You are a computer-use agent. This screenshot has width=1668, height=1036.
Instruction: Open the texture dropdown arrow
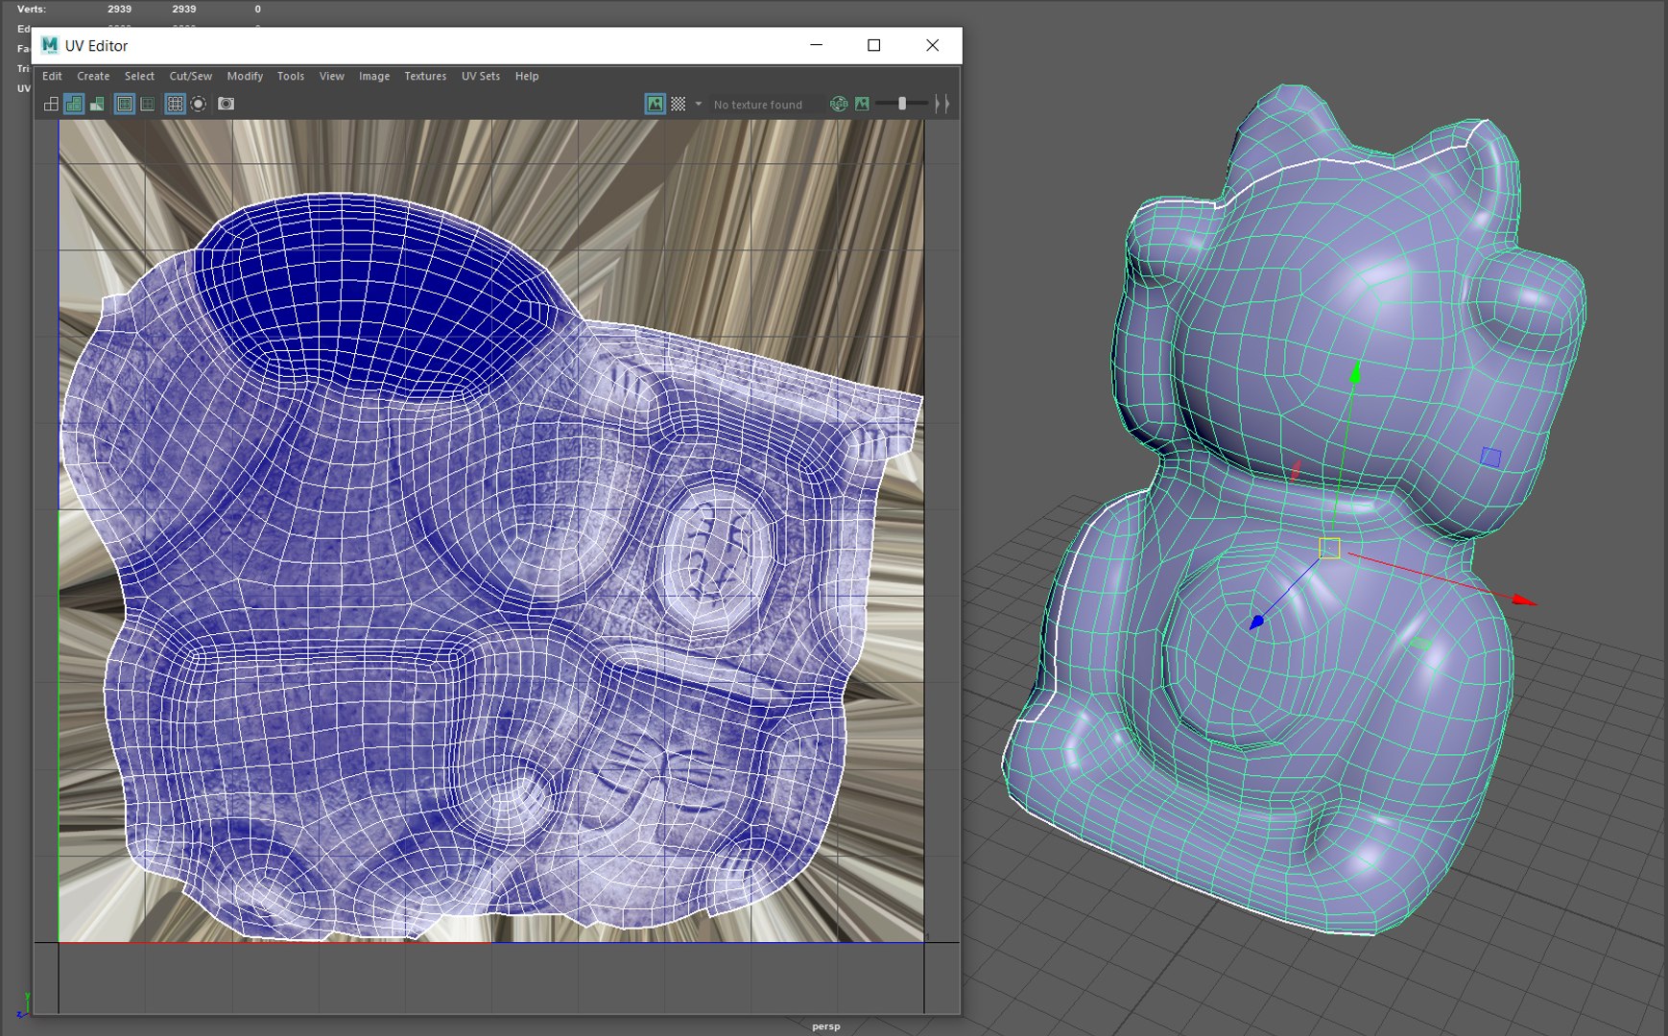pos(698,104)
